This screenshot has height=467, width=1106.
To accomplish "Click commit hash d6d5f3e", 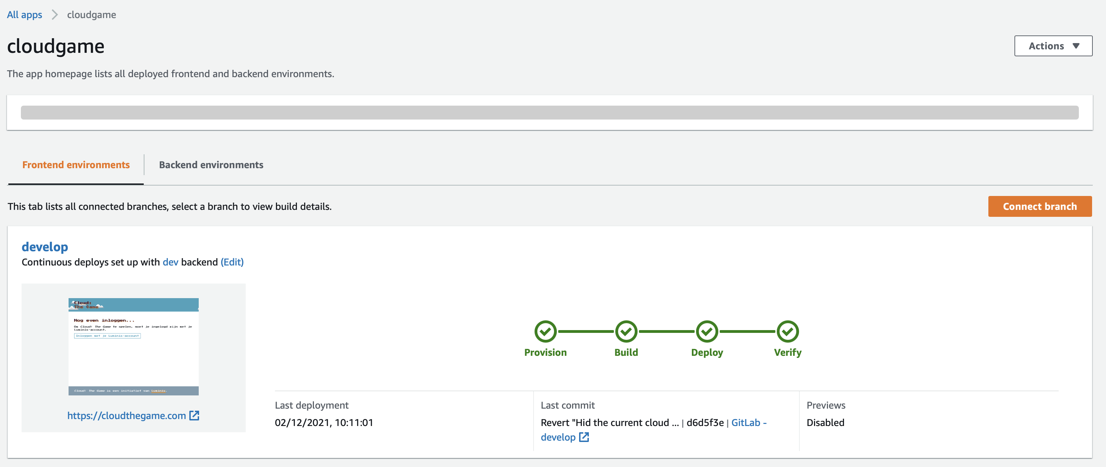I will (705, 423).
